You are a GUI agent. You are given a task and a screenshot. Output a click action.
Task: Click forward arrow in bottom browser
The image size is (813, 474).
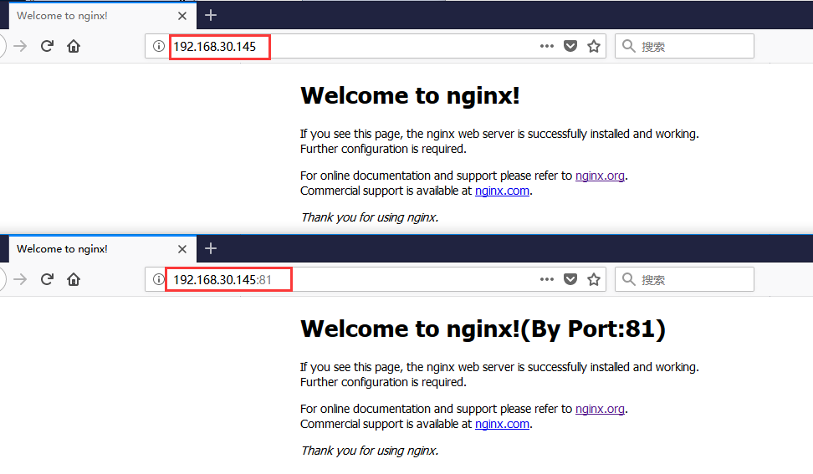point(20,279)
